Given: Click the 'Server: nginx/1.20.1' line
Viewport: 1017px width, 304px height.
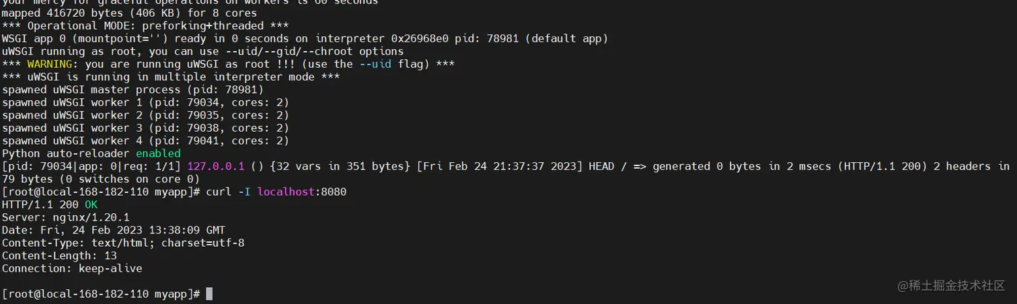Looking at the screenshot, I should (x=66, y=217).
